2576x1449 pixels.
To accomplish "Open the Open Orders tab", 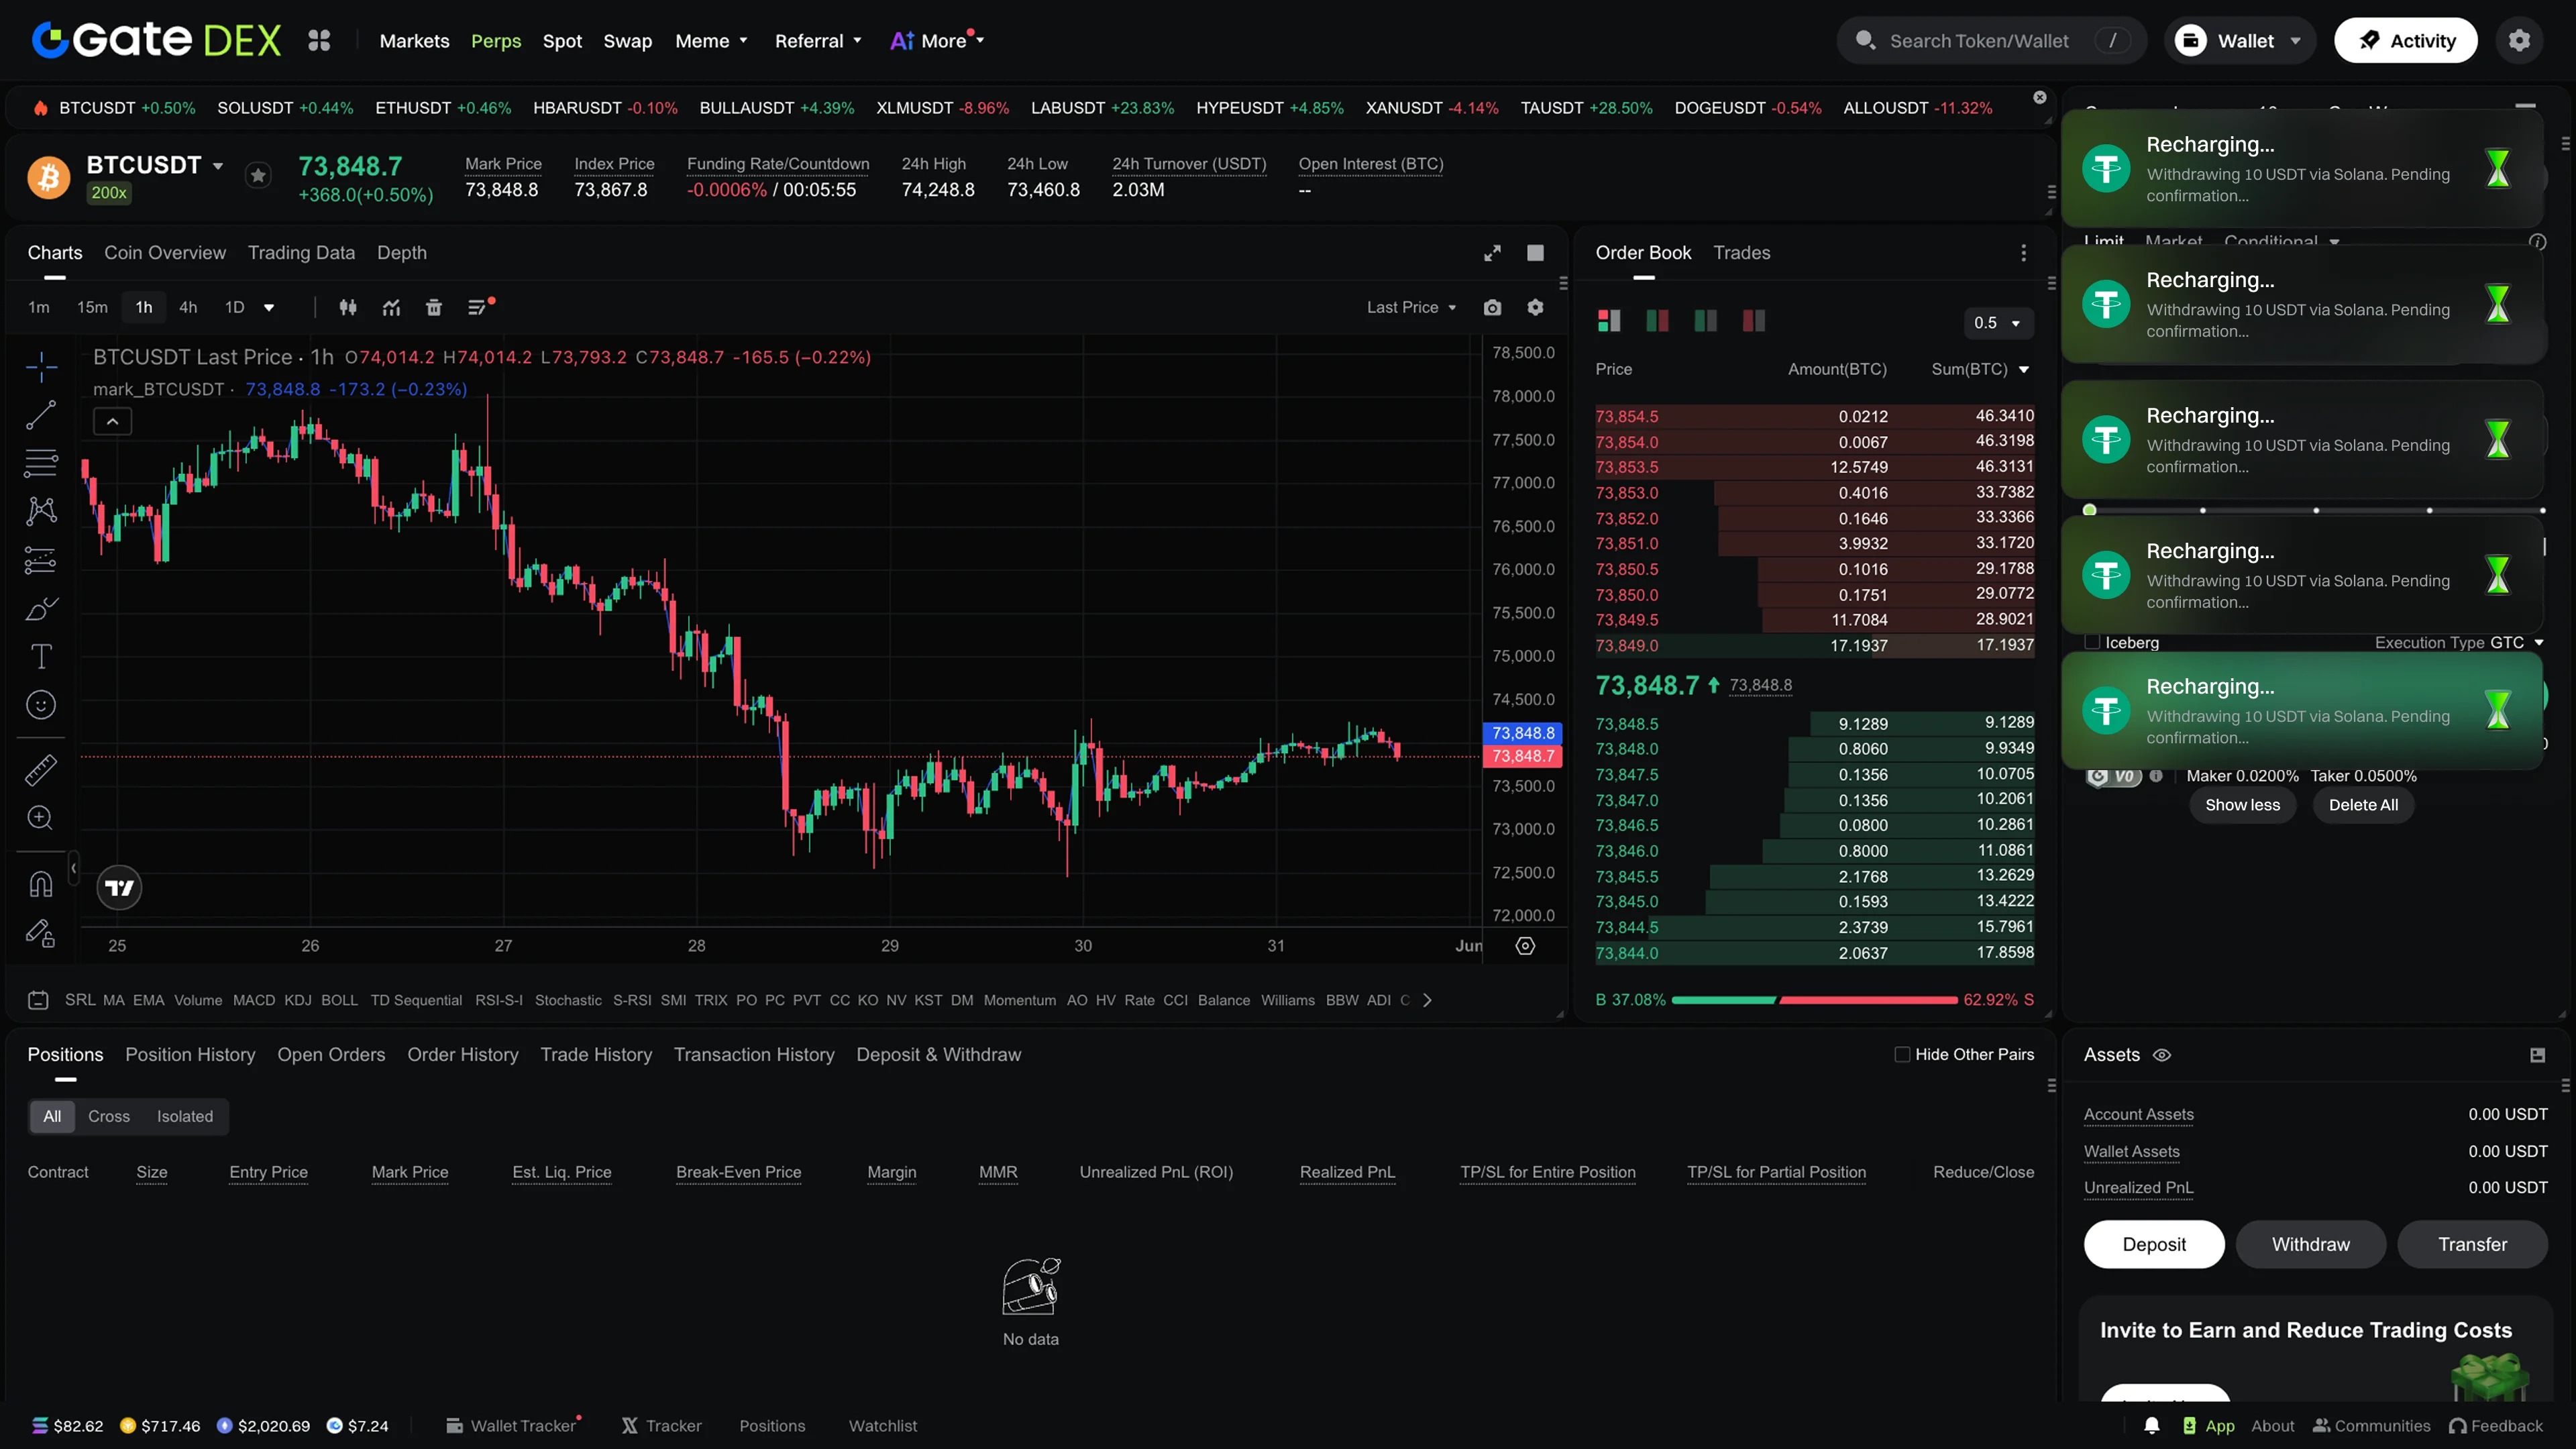I will [x=331, y=1054].
